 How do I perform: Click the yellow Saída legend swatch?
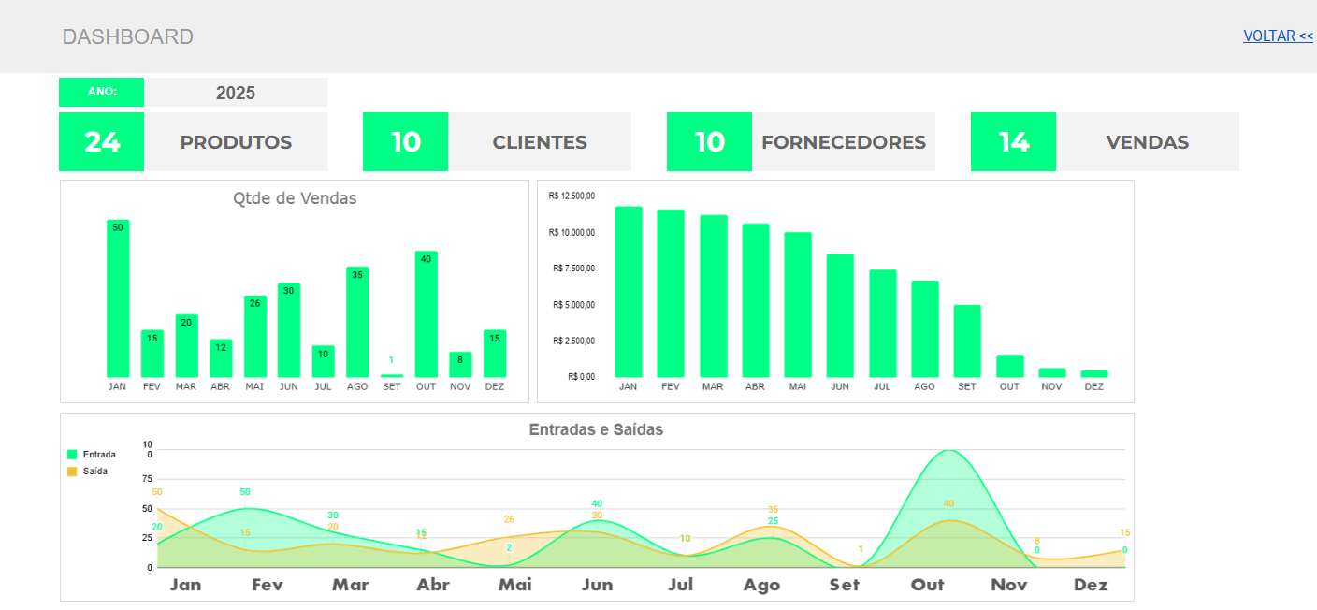click(x=72, y=472)
